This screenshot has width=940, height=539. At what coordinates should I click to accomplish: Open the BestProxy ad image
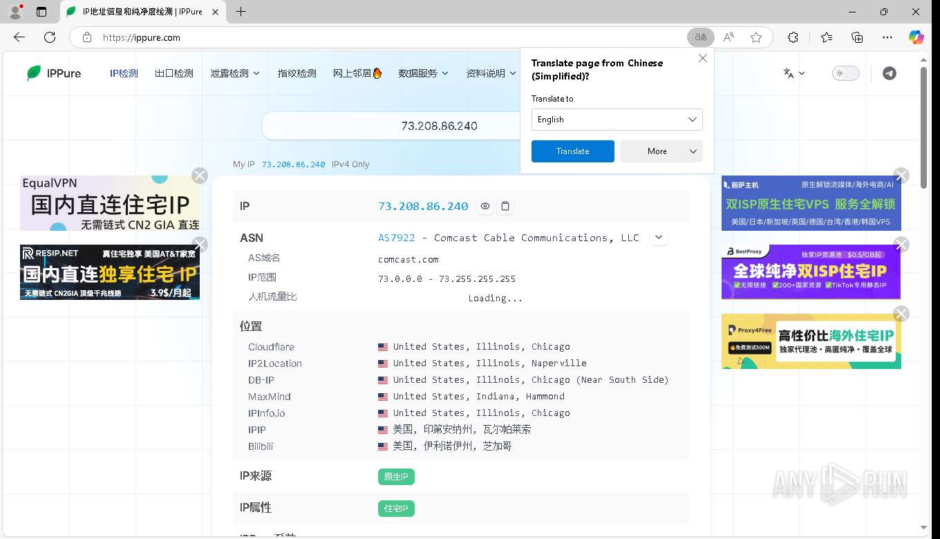coord(811,272)
